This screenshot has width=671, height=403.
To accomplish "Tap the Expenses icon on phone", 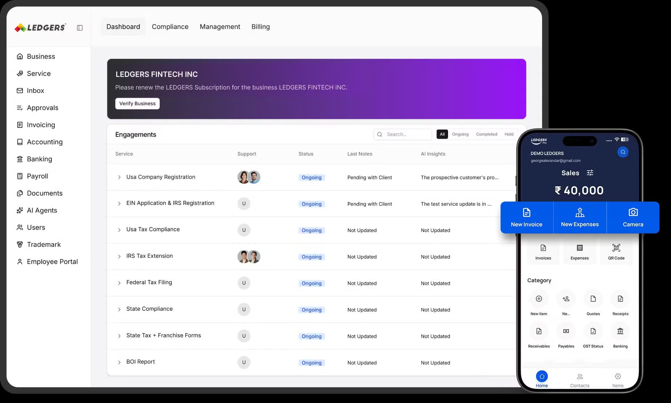I will pyautogui.click(x=579, y=248).
